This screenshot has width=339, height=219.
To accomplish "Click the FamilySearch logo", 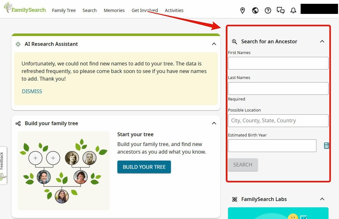I will (25, 8).
